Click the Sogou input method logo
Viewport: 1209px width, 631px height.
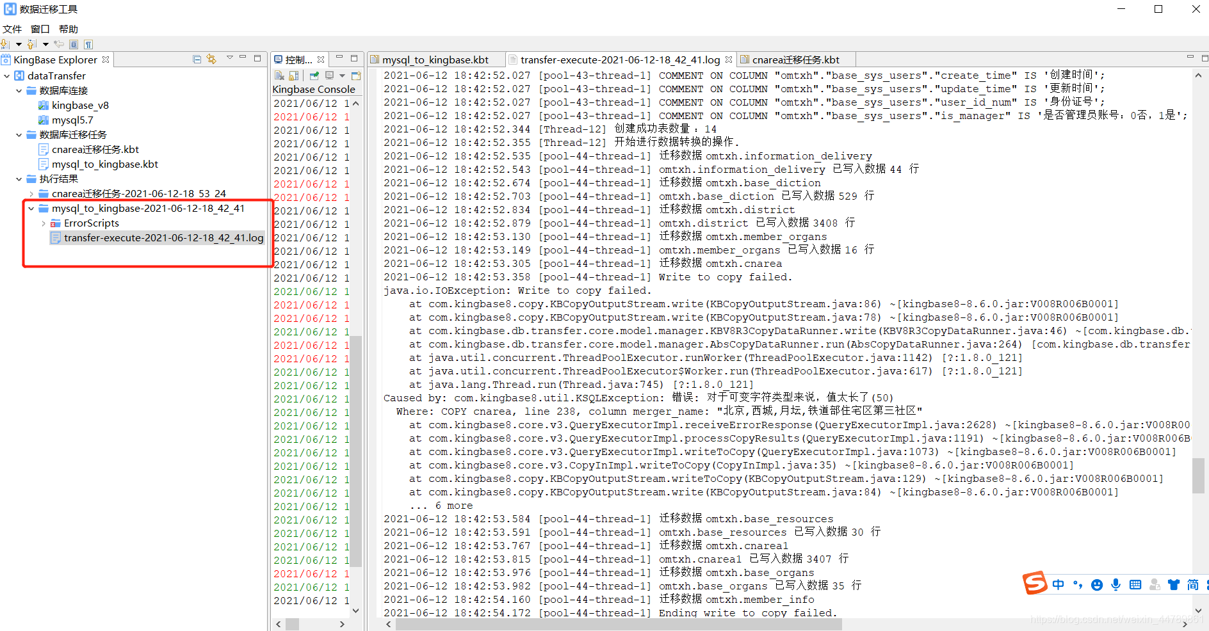pyautogui.click(x=1034, y=583)
